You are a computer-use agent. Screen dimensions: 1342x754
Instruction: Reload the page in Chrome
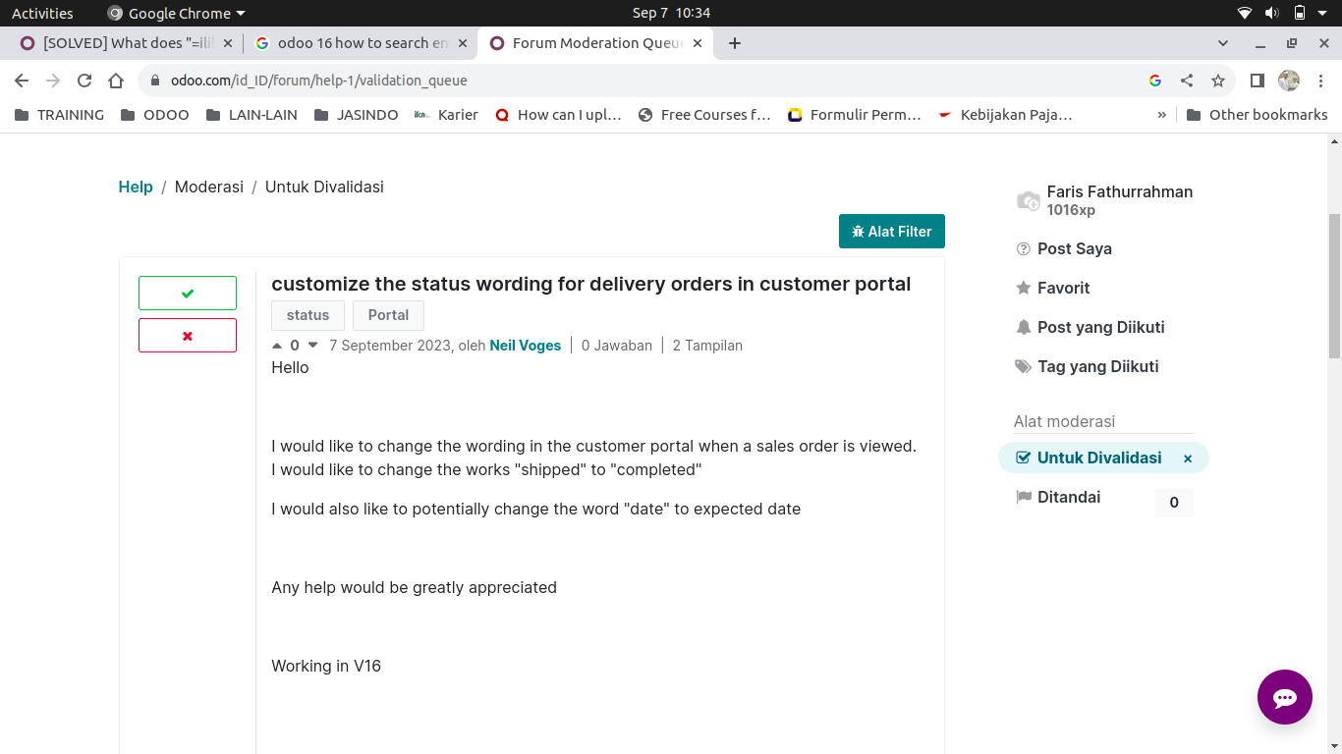click(84, 81)
